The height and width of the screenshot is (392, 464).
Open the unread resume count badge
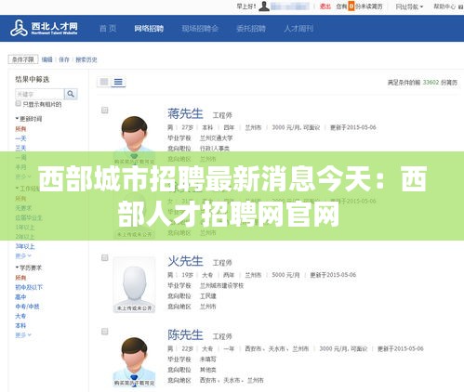(x=351, y=7)
